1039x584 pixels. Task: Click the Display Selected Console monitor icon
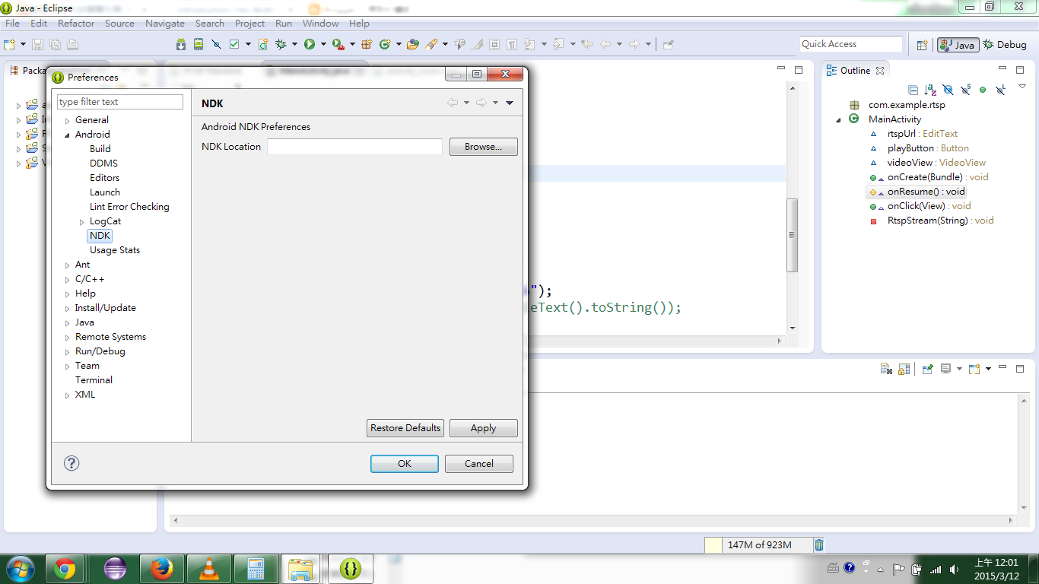click(946, 369)
